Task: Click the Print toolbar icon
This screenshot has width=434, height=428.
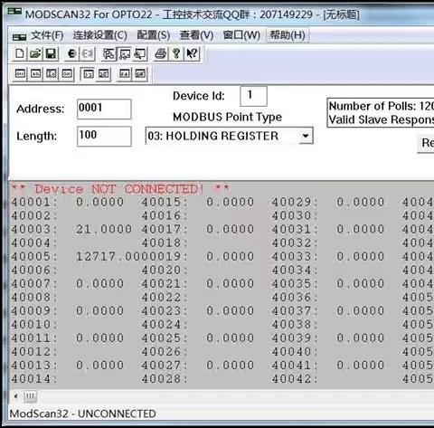Action: [161, 54]
